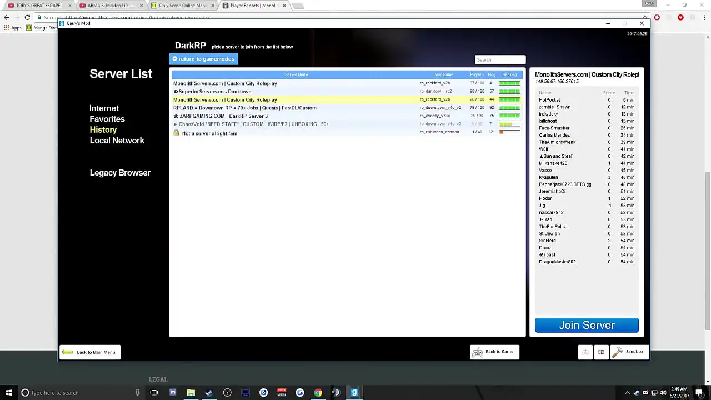Select player Milkshake420 in the player list
The height and width of the screenshot is (400, 711).
[x=587, y=163]
